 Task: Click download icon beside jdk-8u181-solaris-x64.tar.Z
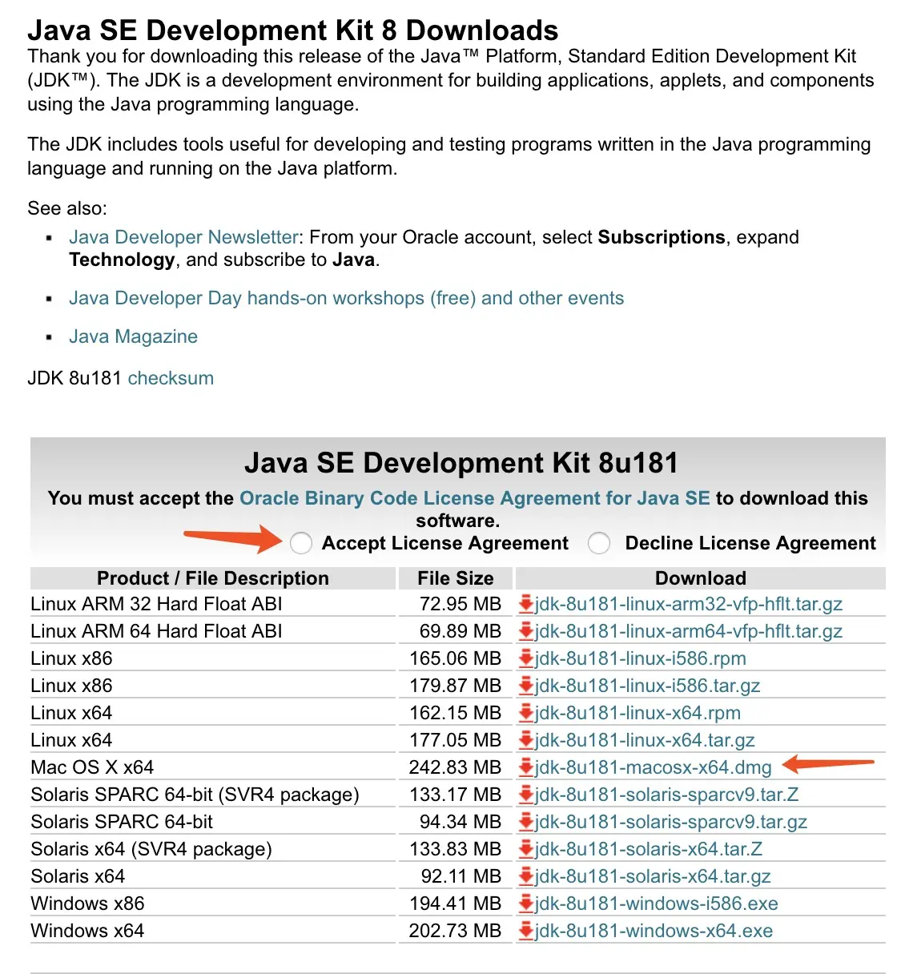click(x=526, y=849)
